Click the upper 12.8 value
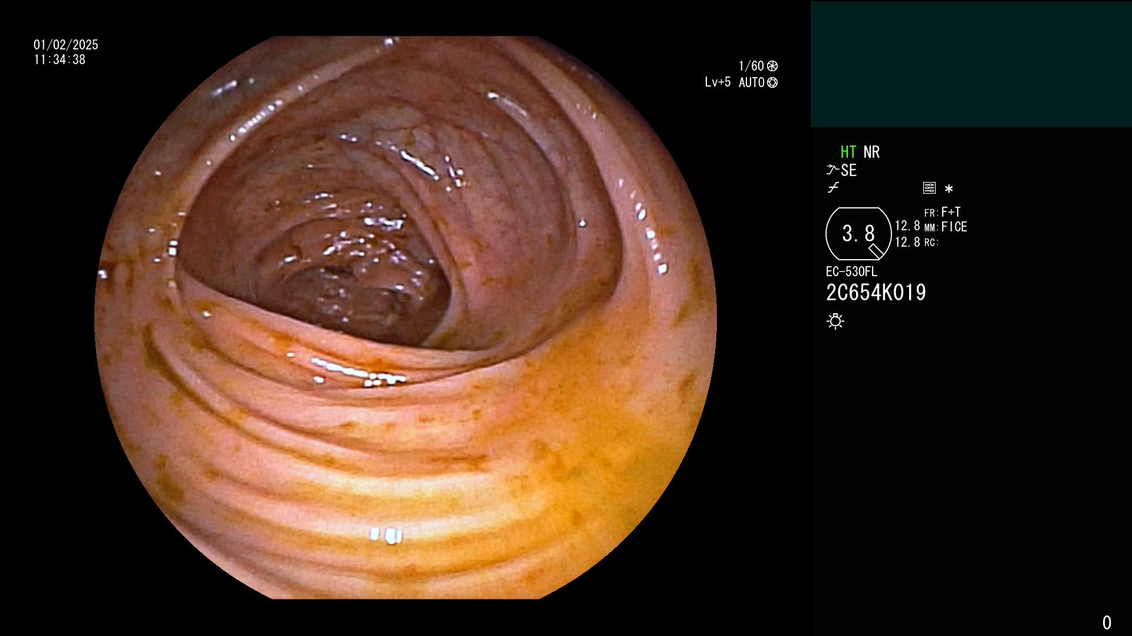This screenshot has height=636, width=1132. coord(907,226)
